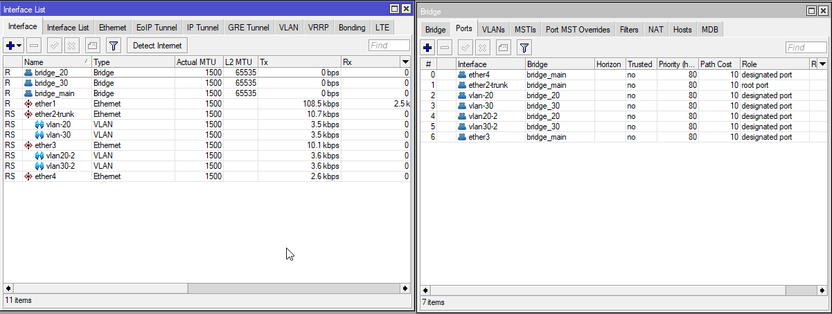The image size is (832, 314).
Task: Open the LTE tab
Action: [x=382, y=28]
